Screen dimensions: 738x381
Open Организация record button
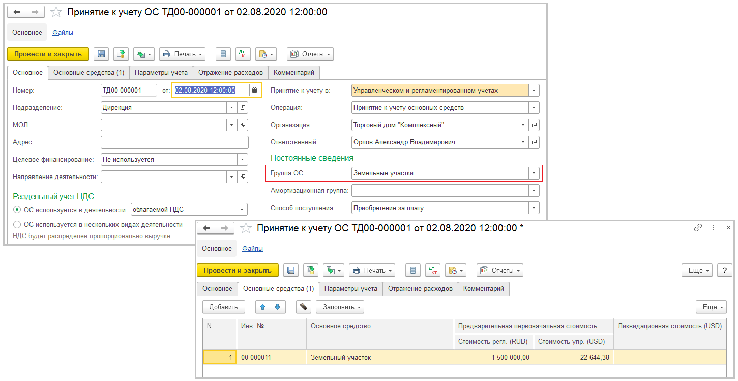click(x=534, y=125)
